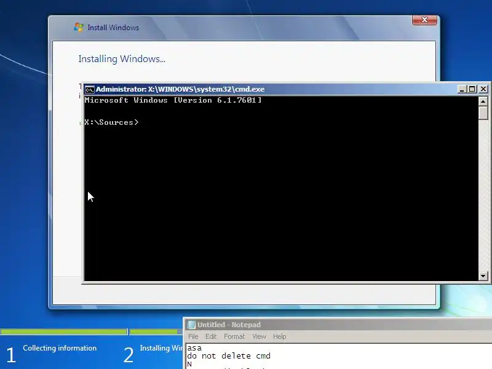Click the Administrator cmd.exe title text
Screen dimensions: 492x369
click(x=180, y=89)
